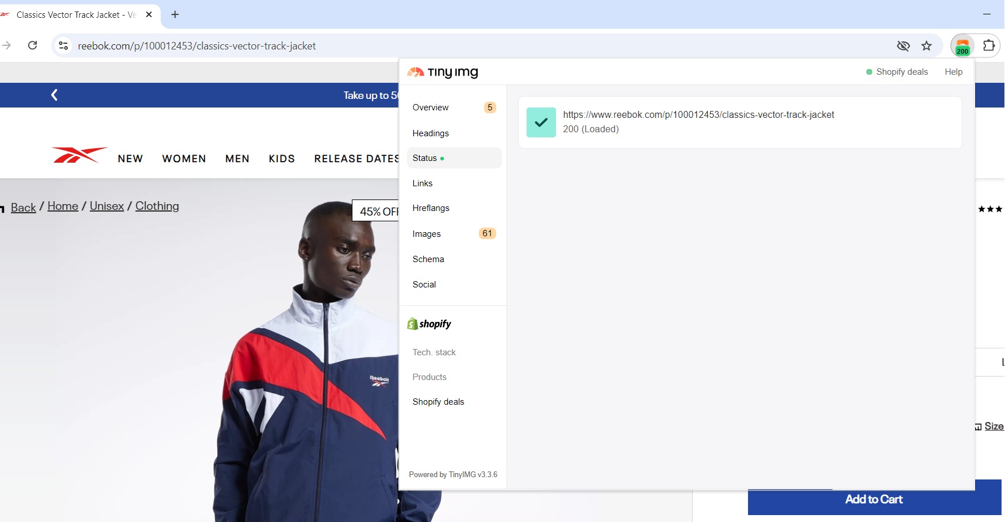Viewport: 1005px width, 522px height.
Task: Open the Images section showing 61 items
Action: (x=427, y=234)
